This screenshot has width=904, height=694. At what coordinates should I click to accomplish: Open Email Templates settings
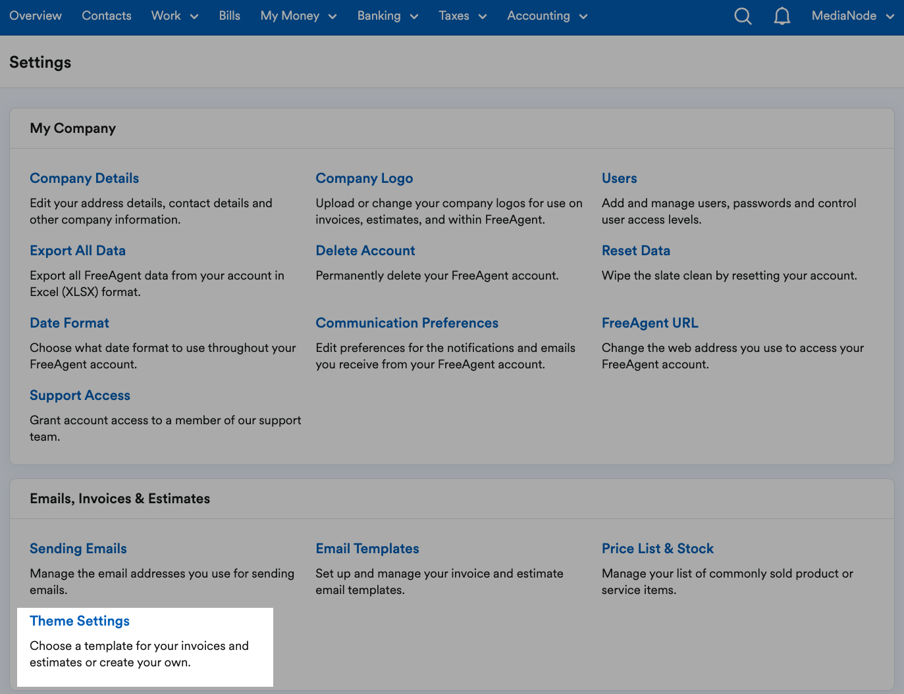[367, 549]
